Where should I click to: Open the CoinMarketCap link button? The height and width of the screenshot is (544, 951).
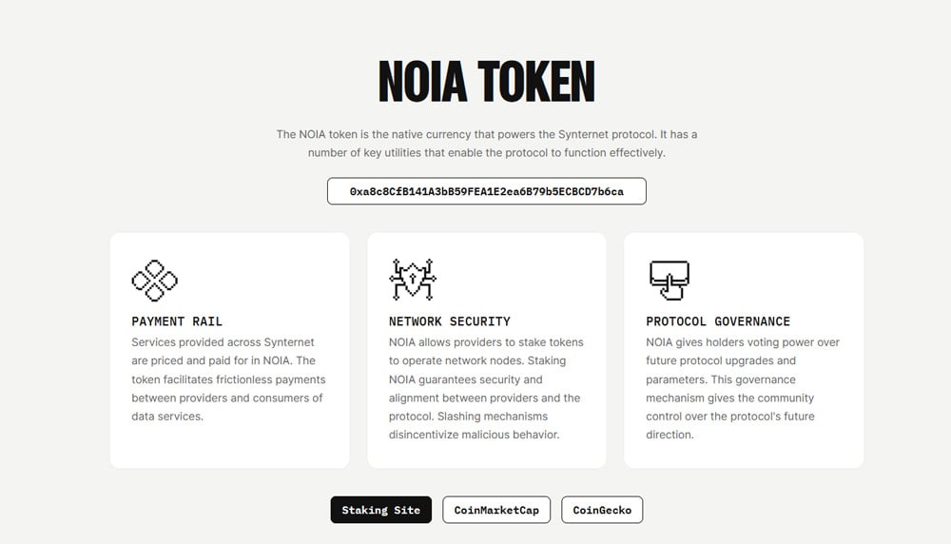point(496,510)
